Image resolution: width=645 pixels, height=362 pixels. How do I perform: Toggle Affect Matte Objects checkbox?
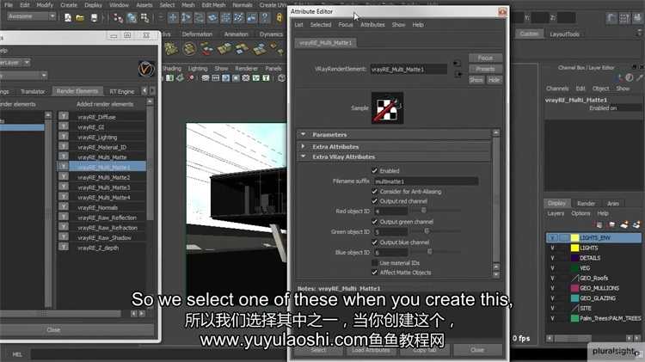(x=374, y=273)
